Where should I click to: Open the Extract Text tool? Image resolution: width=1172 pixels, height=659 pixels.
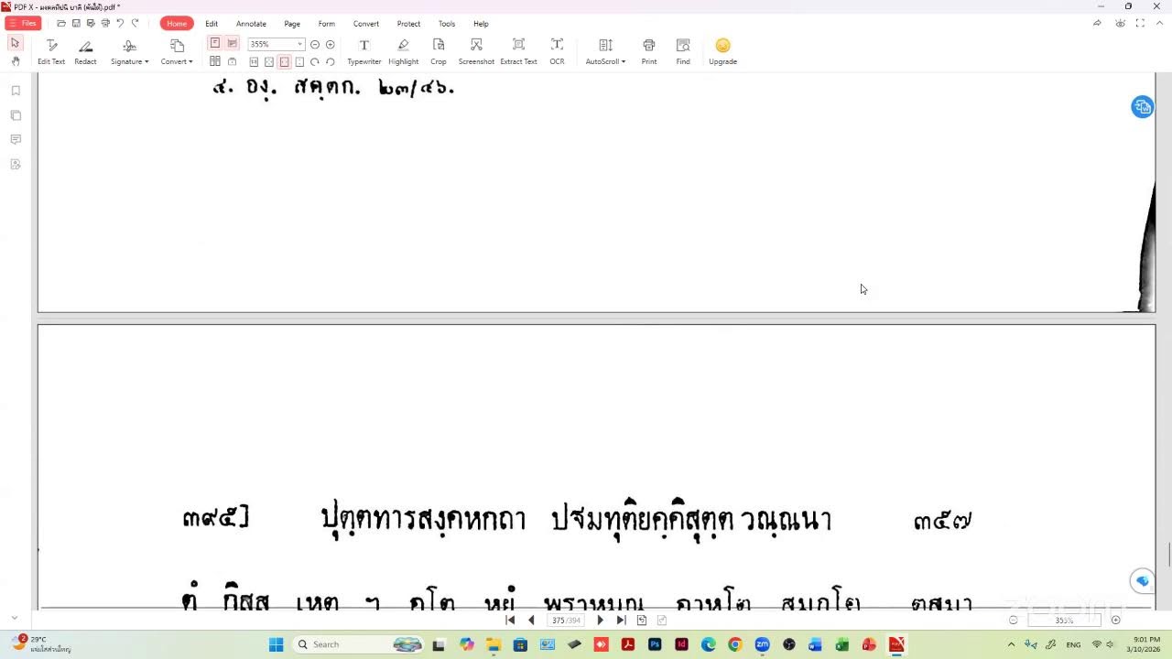click(x=518, y=51)
